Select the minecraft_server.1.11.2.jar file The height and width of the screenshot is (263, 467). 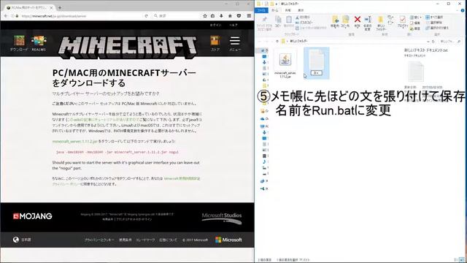(x=285, y=64)
